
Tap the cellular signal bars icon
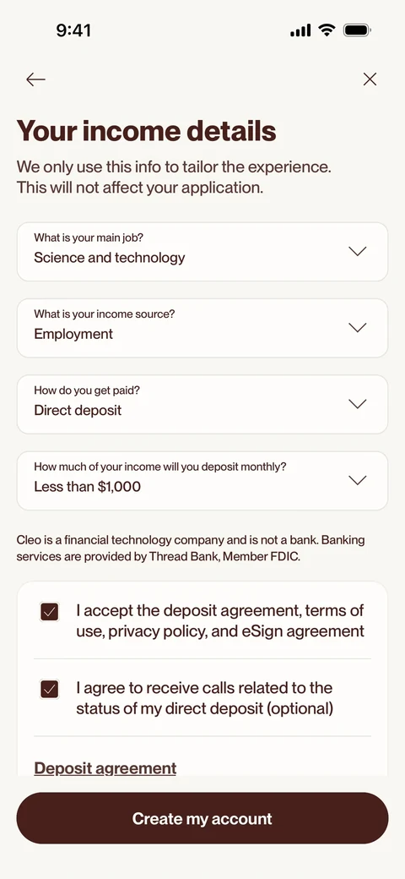point(300,30)
